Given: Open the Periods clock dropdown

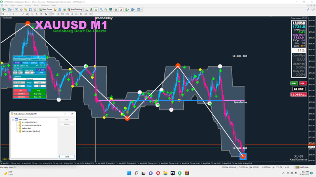Looking at the screenshot, I should pos(133,9).
